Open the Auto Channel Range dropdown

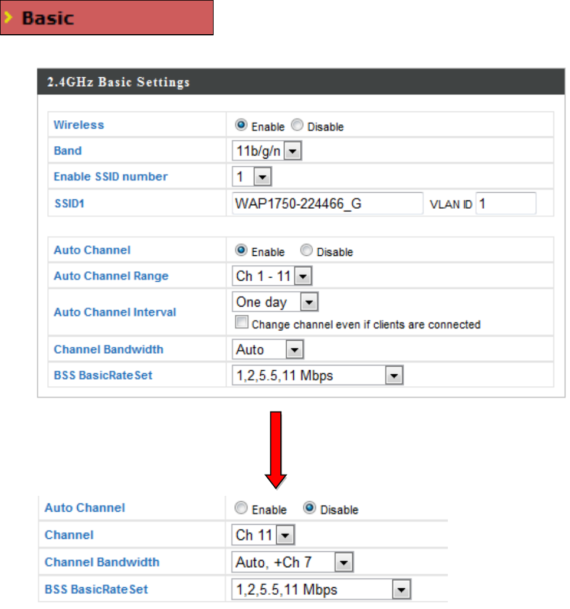click(x=272, y=276)
